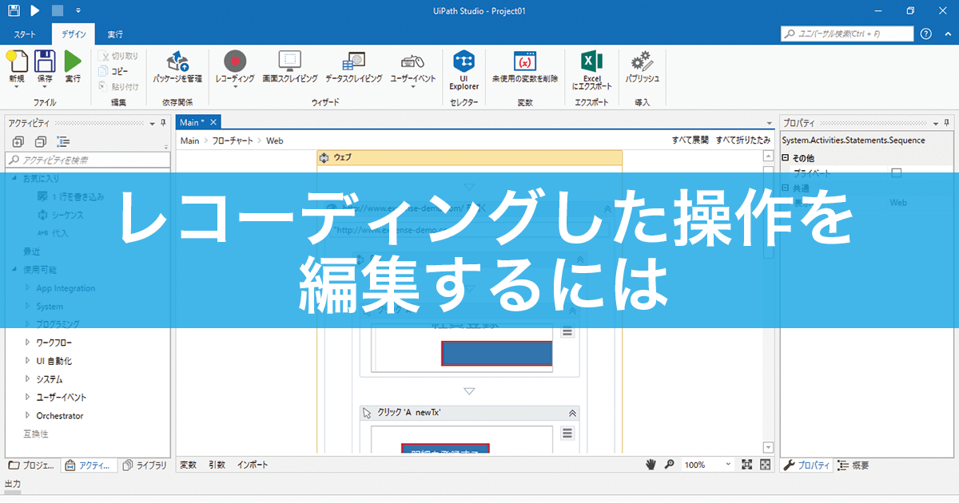Screen dimensions: 959x503
Task: Click Excelにエクスポート (Export to Excel)
Action: point(591,69)
